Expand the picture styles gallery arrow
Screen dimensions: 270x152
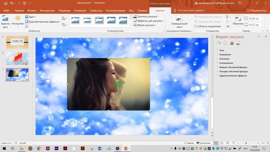pyautogui.click(x=131, y=25)
